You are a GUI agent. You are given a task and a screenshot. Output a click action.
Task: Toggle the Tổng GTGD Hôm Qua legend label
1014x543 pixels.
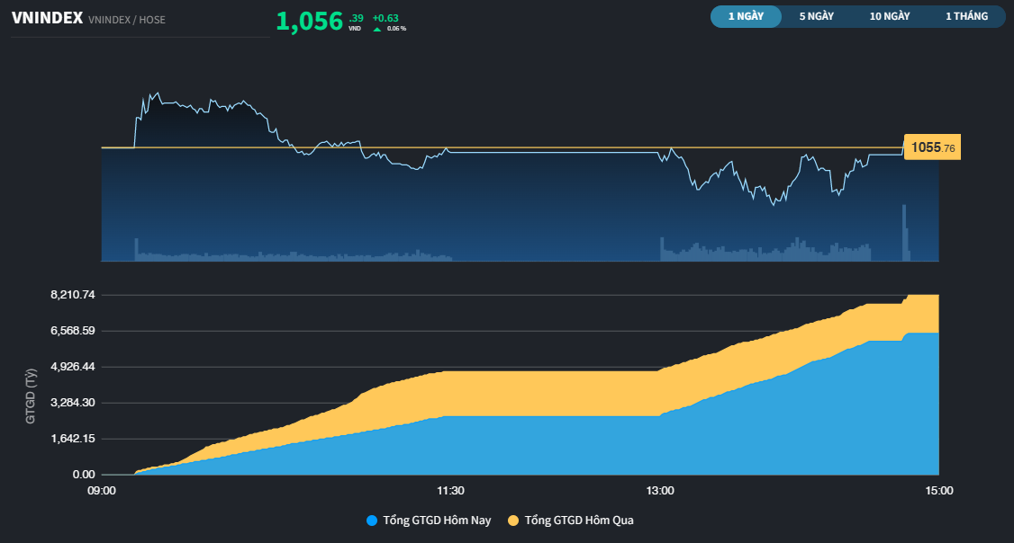579,521
